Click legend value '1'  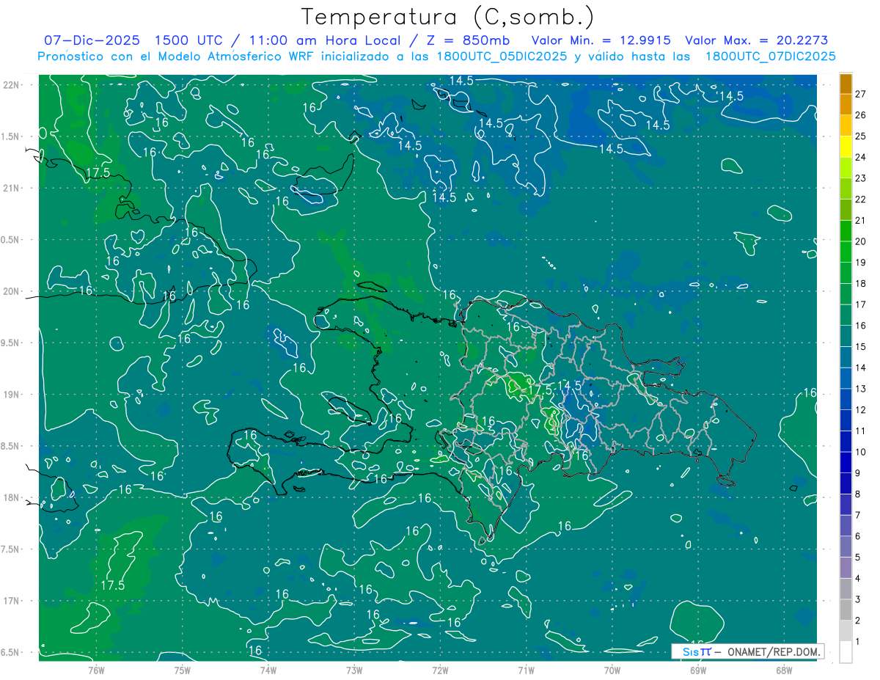click(x=858, y=642)
